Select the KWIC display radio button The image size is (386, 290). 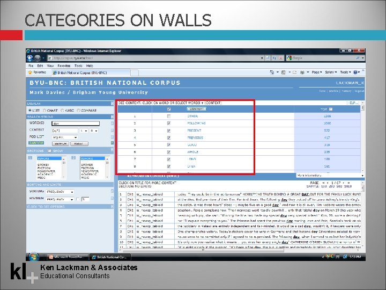click(63, 110)
